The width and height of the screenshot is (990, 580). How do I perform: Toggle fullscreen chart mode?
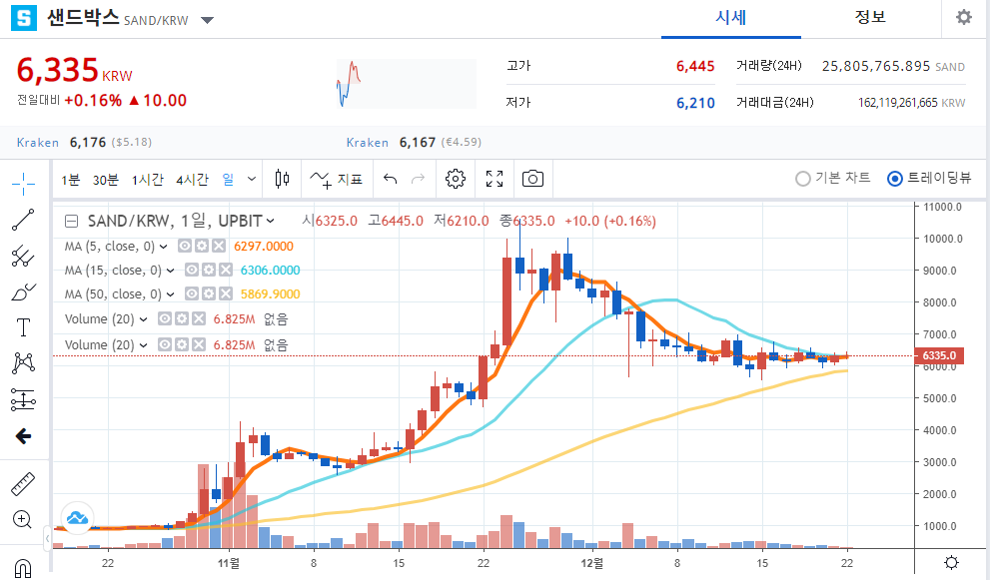coord(495,180)
